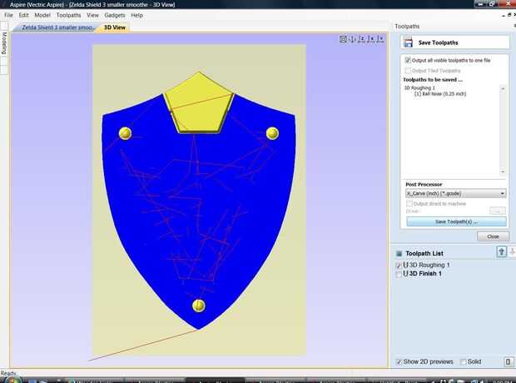
Task: Toggle Show 2D previews checkbox
Action: point(399,362)
